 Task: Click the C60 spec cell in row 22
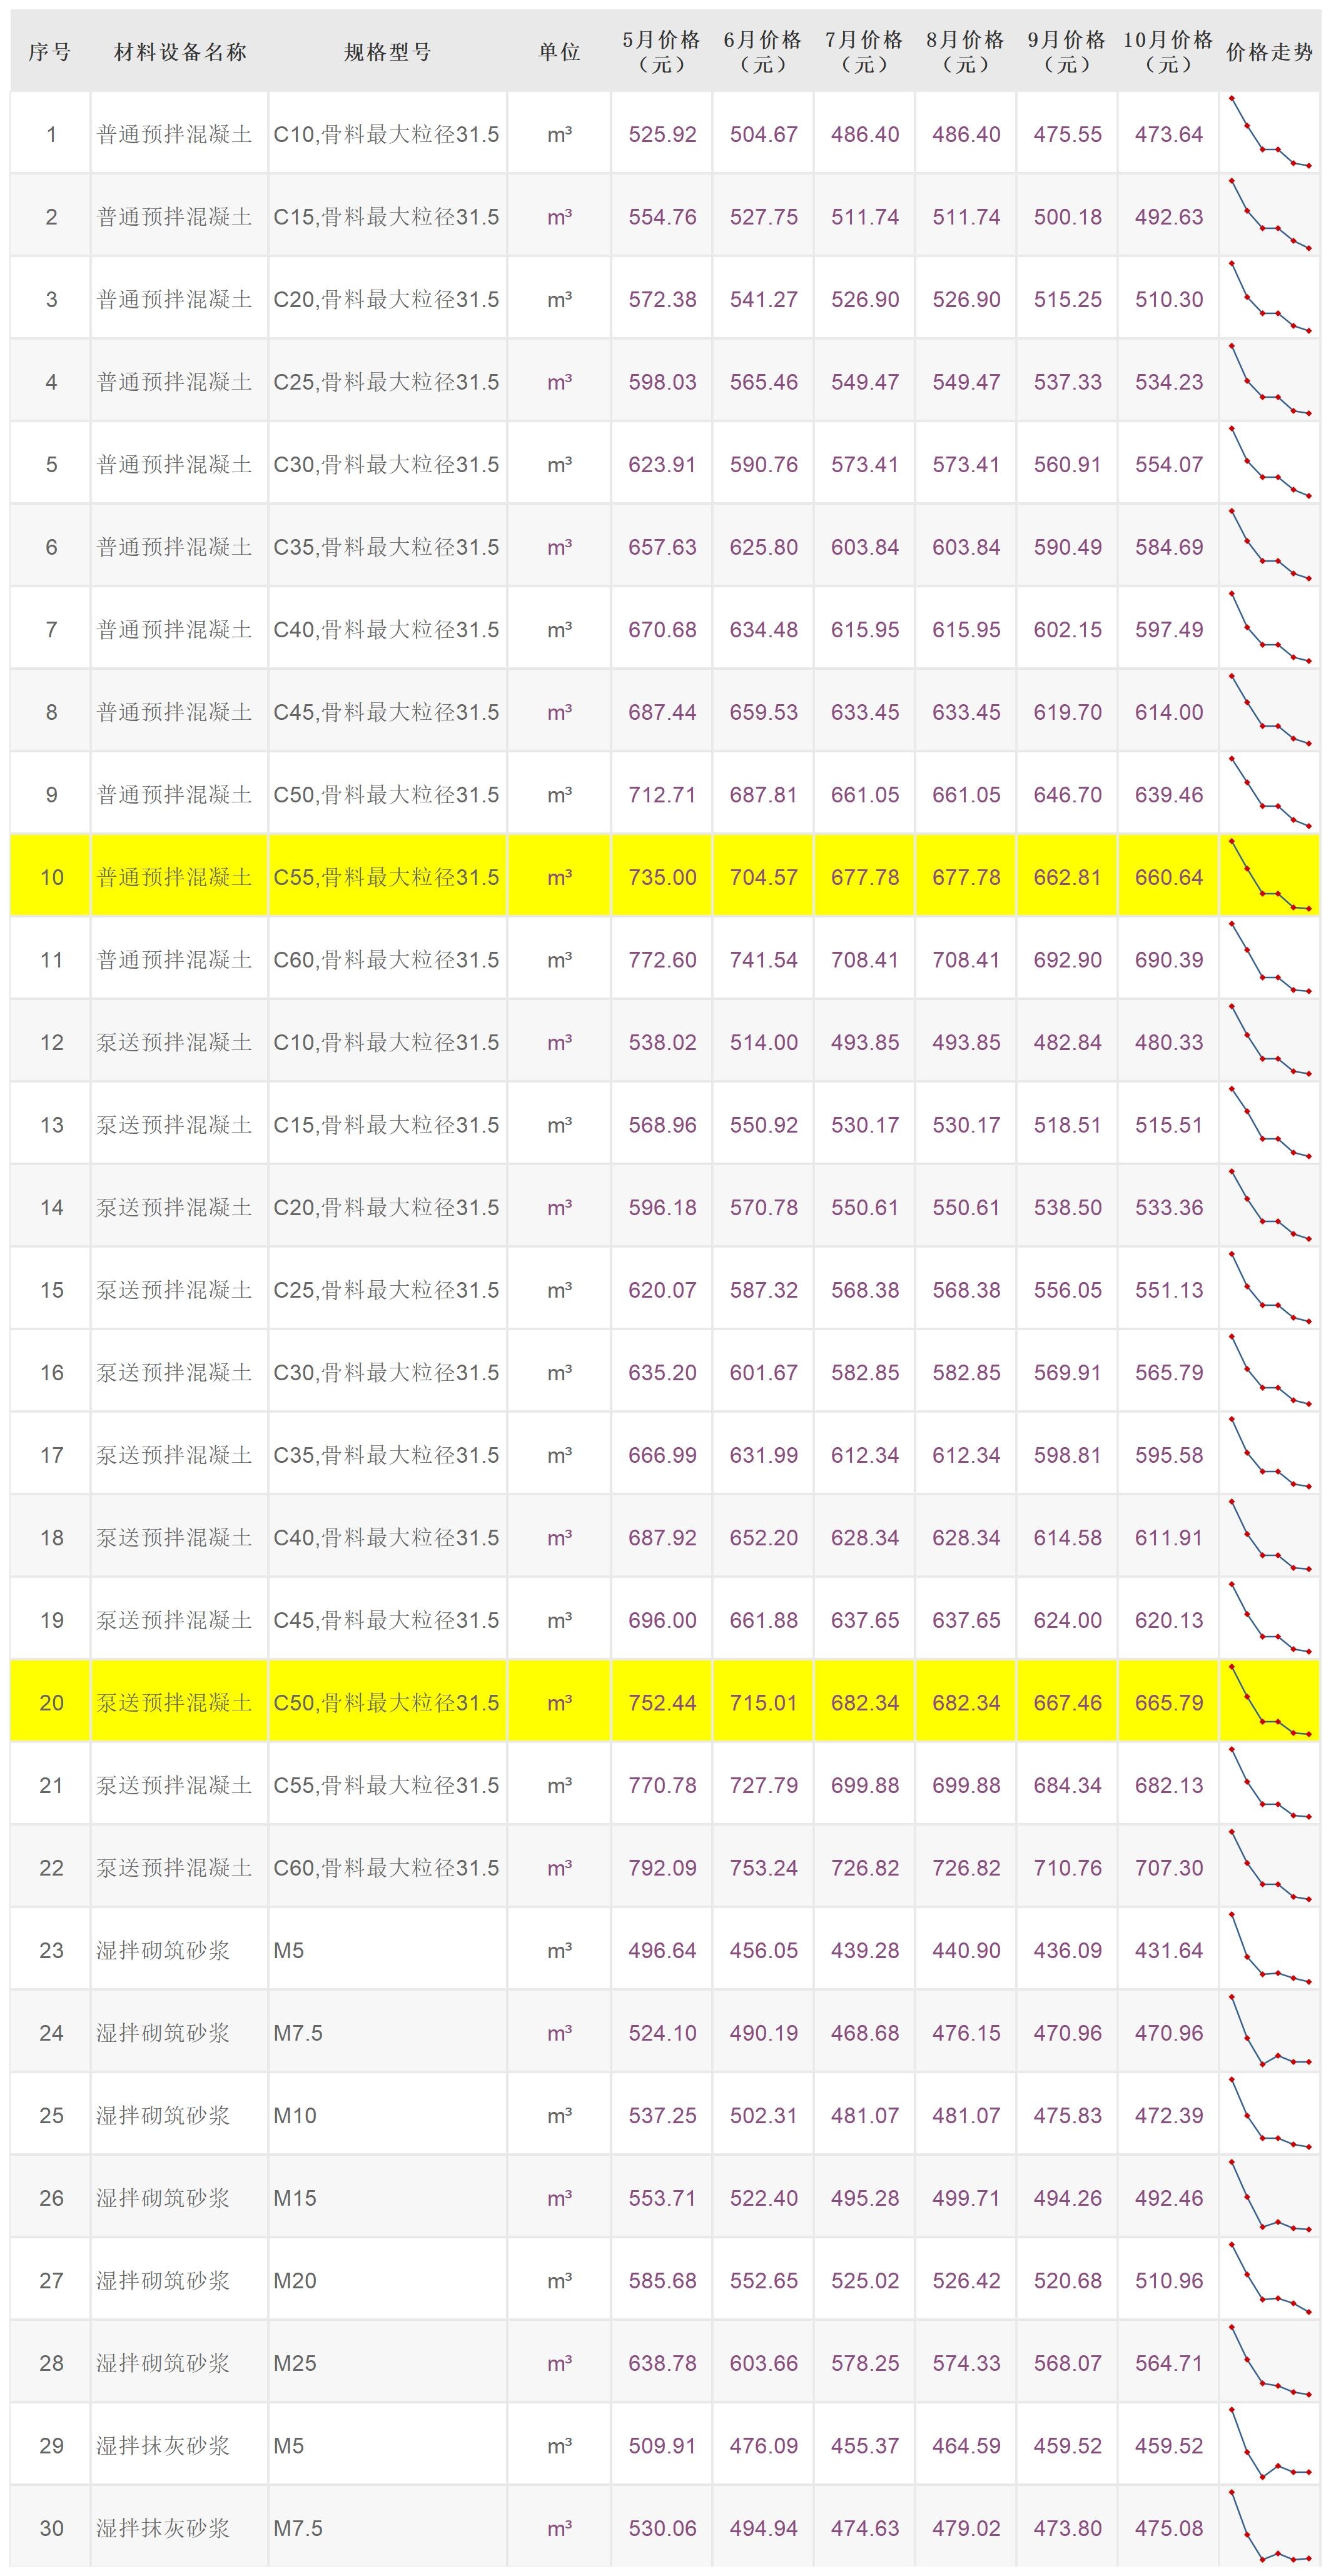click(x=386, y=1867)
